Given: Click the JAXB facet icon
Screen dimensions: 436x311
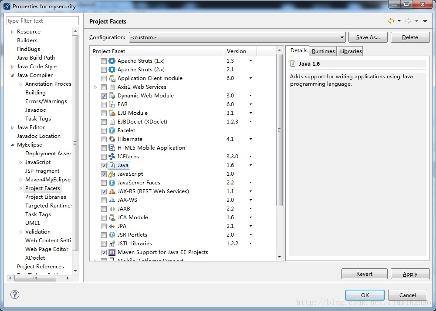Looking at the screenshot, I should click(112, 209).
